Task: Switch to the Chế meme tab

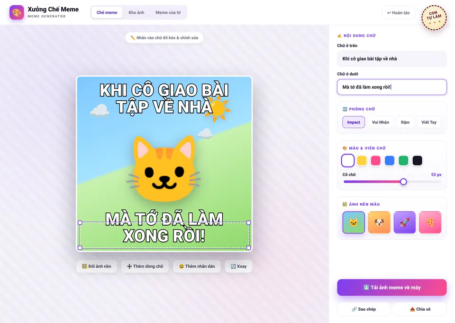Action: coord(107,12)
